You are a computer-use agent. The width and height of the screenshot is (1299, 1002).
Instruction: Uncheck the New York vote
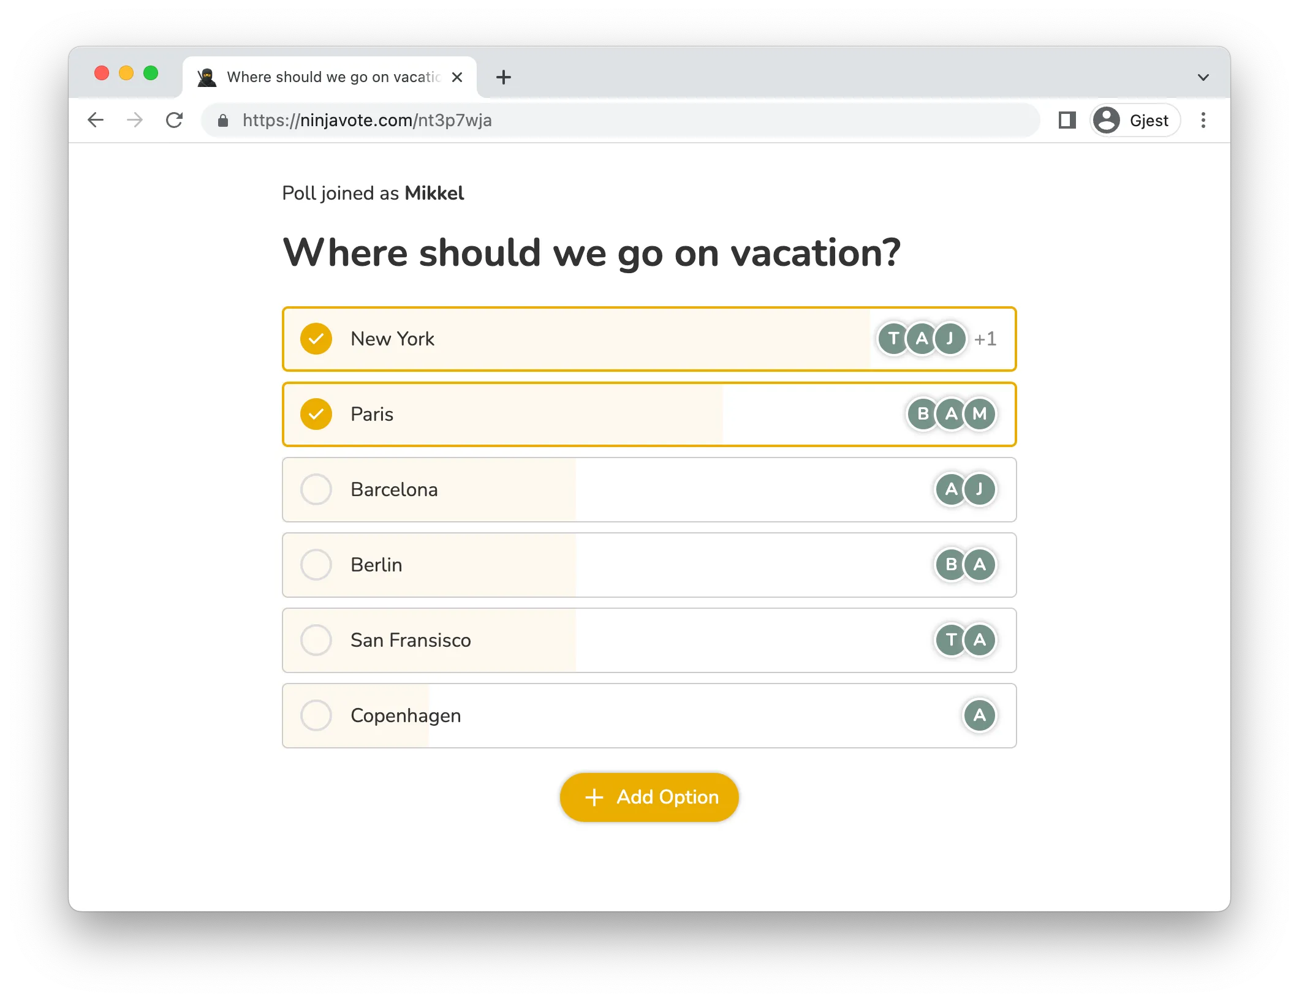click(x=316, y=339)
